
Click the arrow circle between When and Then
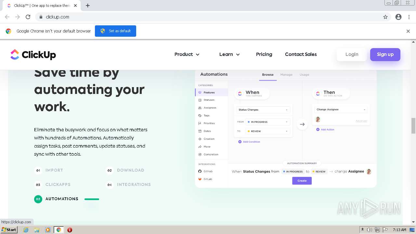[x=302, y=124]
